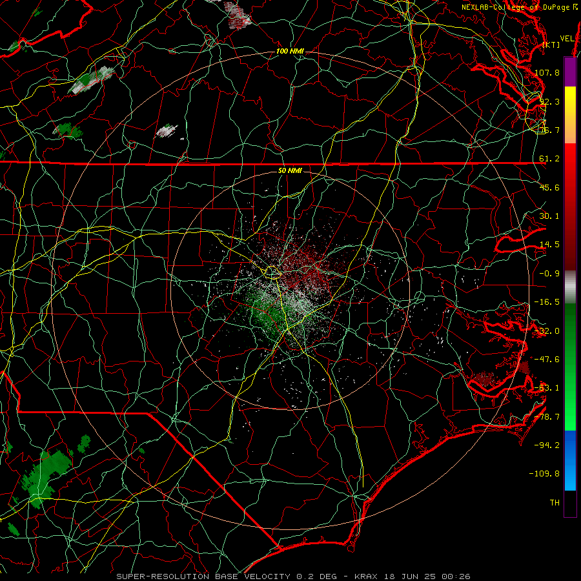Click the dark red echo patch near the eastern coast
This screenshot has width=581, height=581.
click(x=484, y=379)
